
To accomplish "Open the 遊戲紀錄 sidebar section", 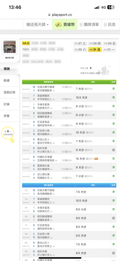I will pos(10,92).
